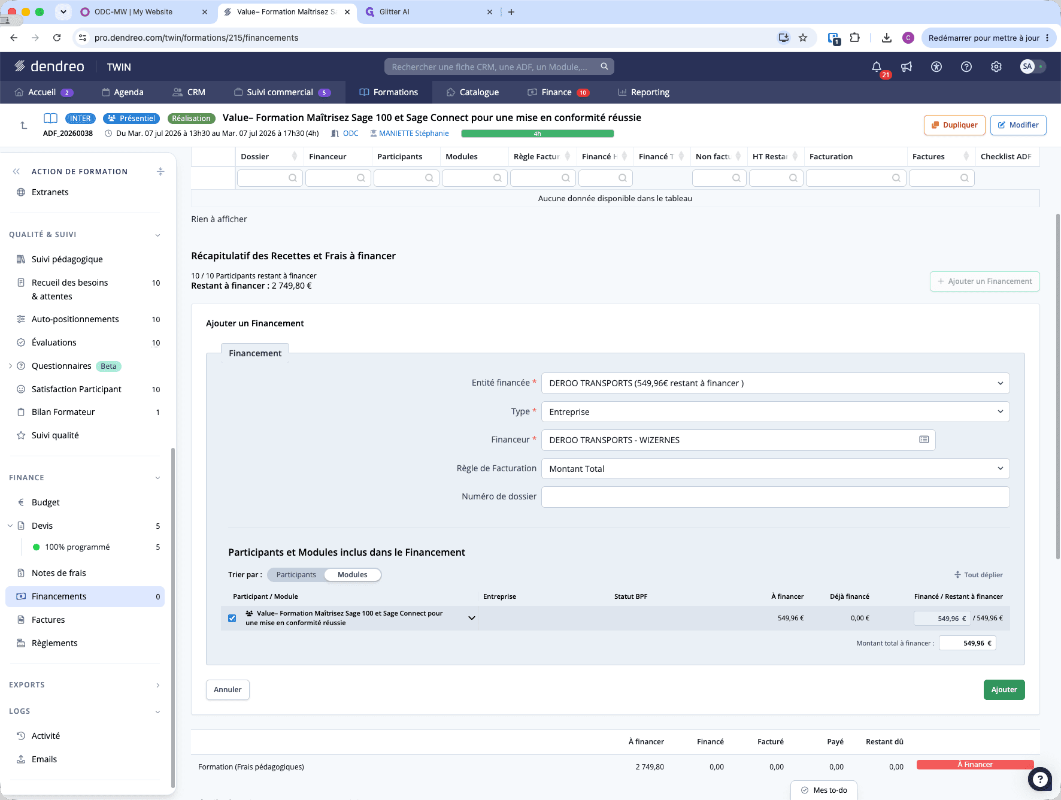Open the settings gear icon
The width and height of the screenshot is (1061, 800).
996,66
